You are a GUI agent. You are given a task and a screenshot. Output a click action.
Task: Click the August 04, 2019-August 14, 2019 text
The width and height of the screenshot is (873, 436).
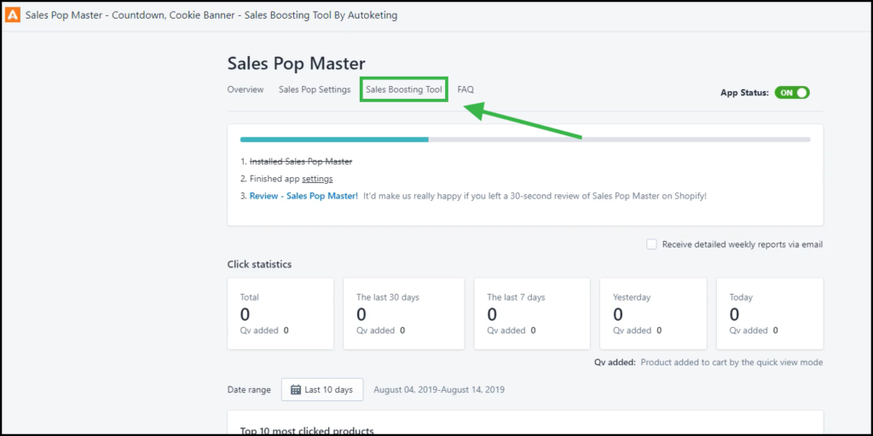click(439, 389)
